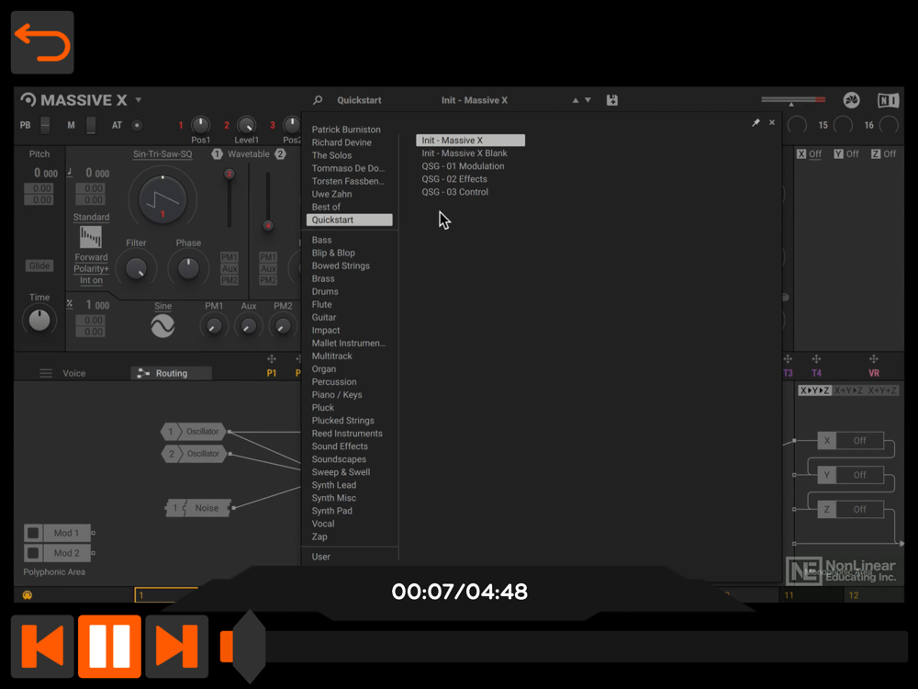Adjust the master volume level slider
This screenshot has height=689, width=918.
(793, 100)
